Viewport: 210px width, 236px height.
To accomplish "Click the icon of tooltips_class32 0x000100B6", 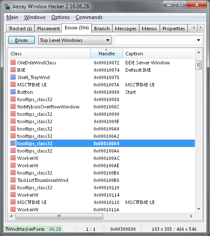I will click(x=13, y=172).
